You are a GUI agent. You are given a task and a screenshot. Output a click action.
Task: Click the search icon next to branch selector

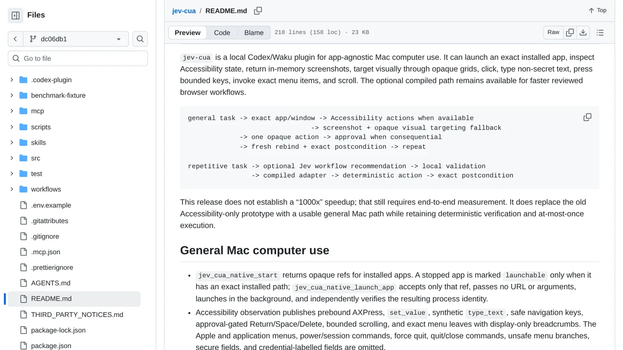(x=140, y=39)
